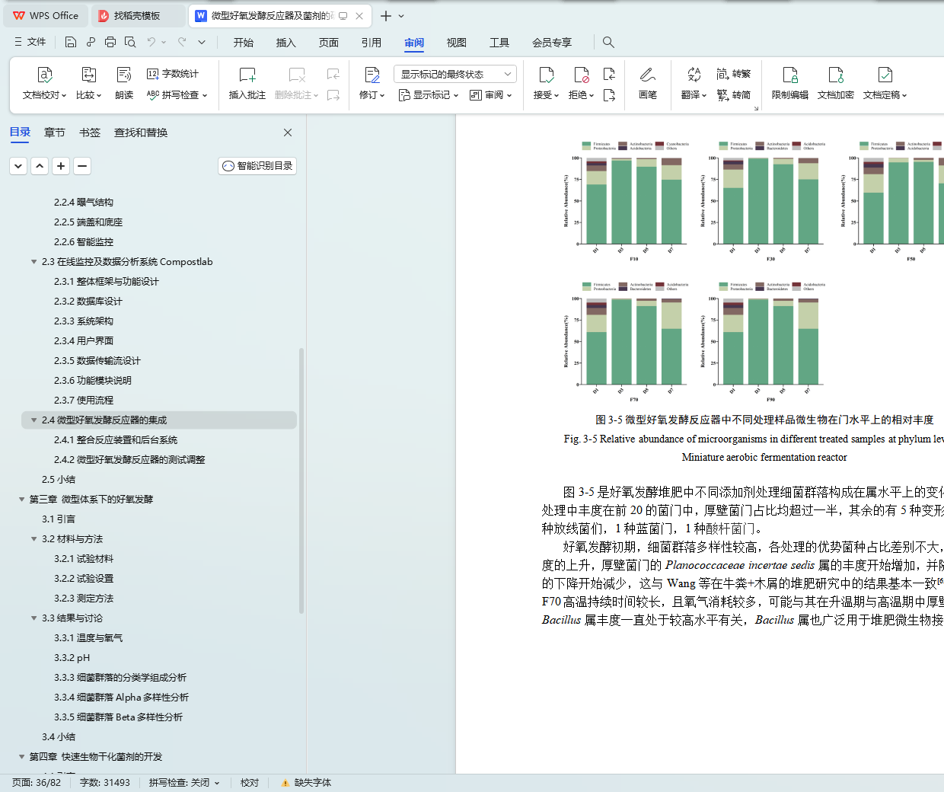Collapse the 2.4 微型好氧发酵反应器的集成 node

33,420
